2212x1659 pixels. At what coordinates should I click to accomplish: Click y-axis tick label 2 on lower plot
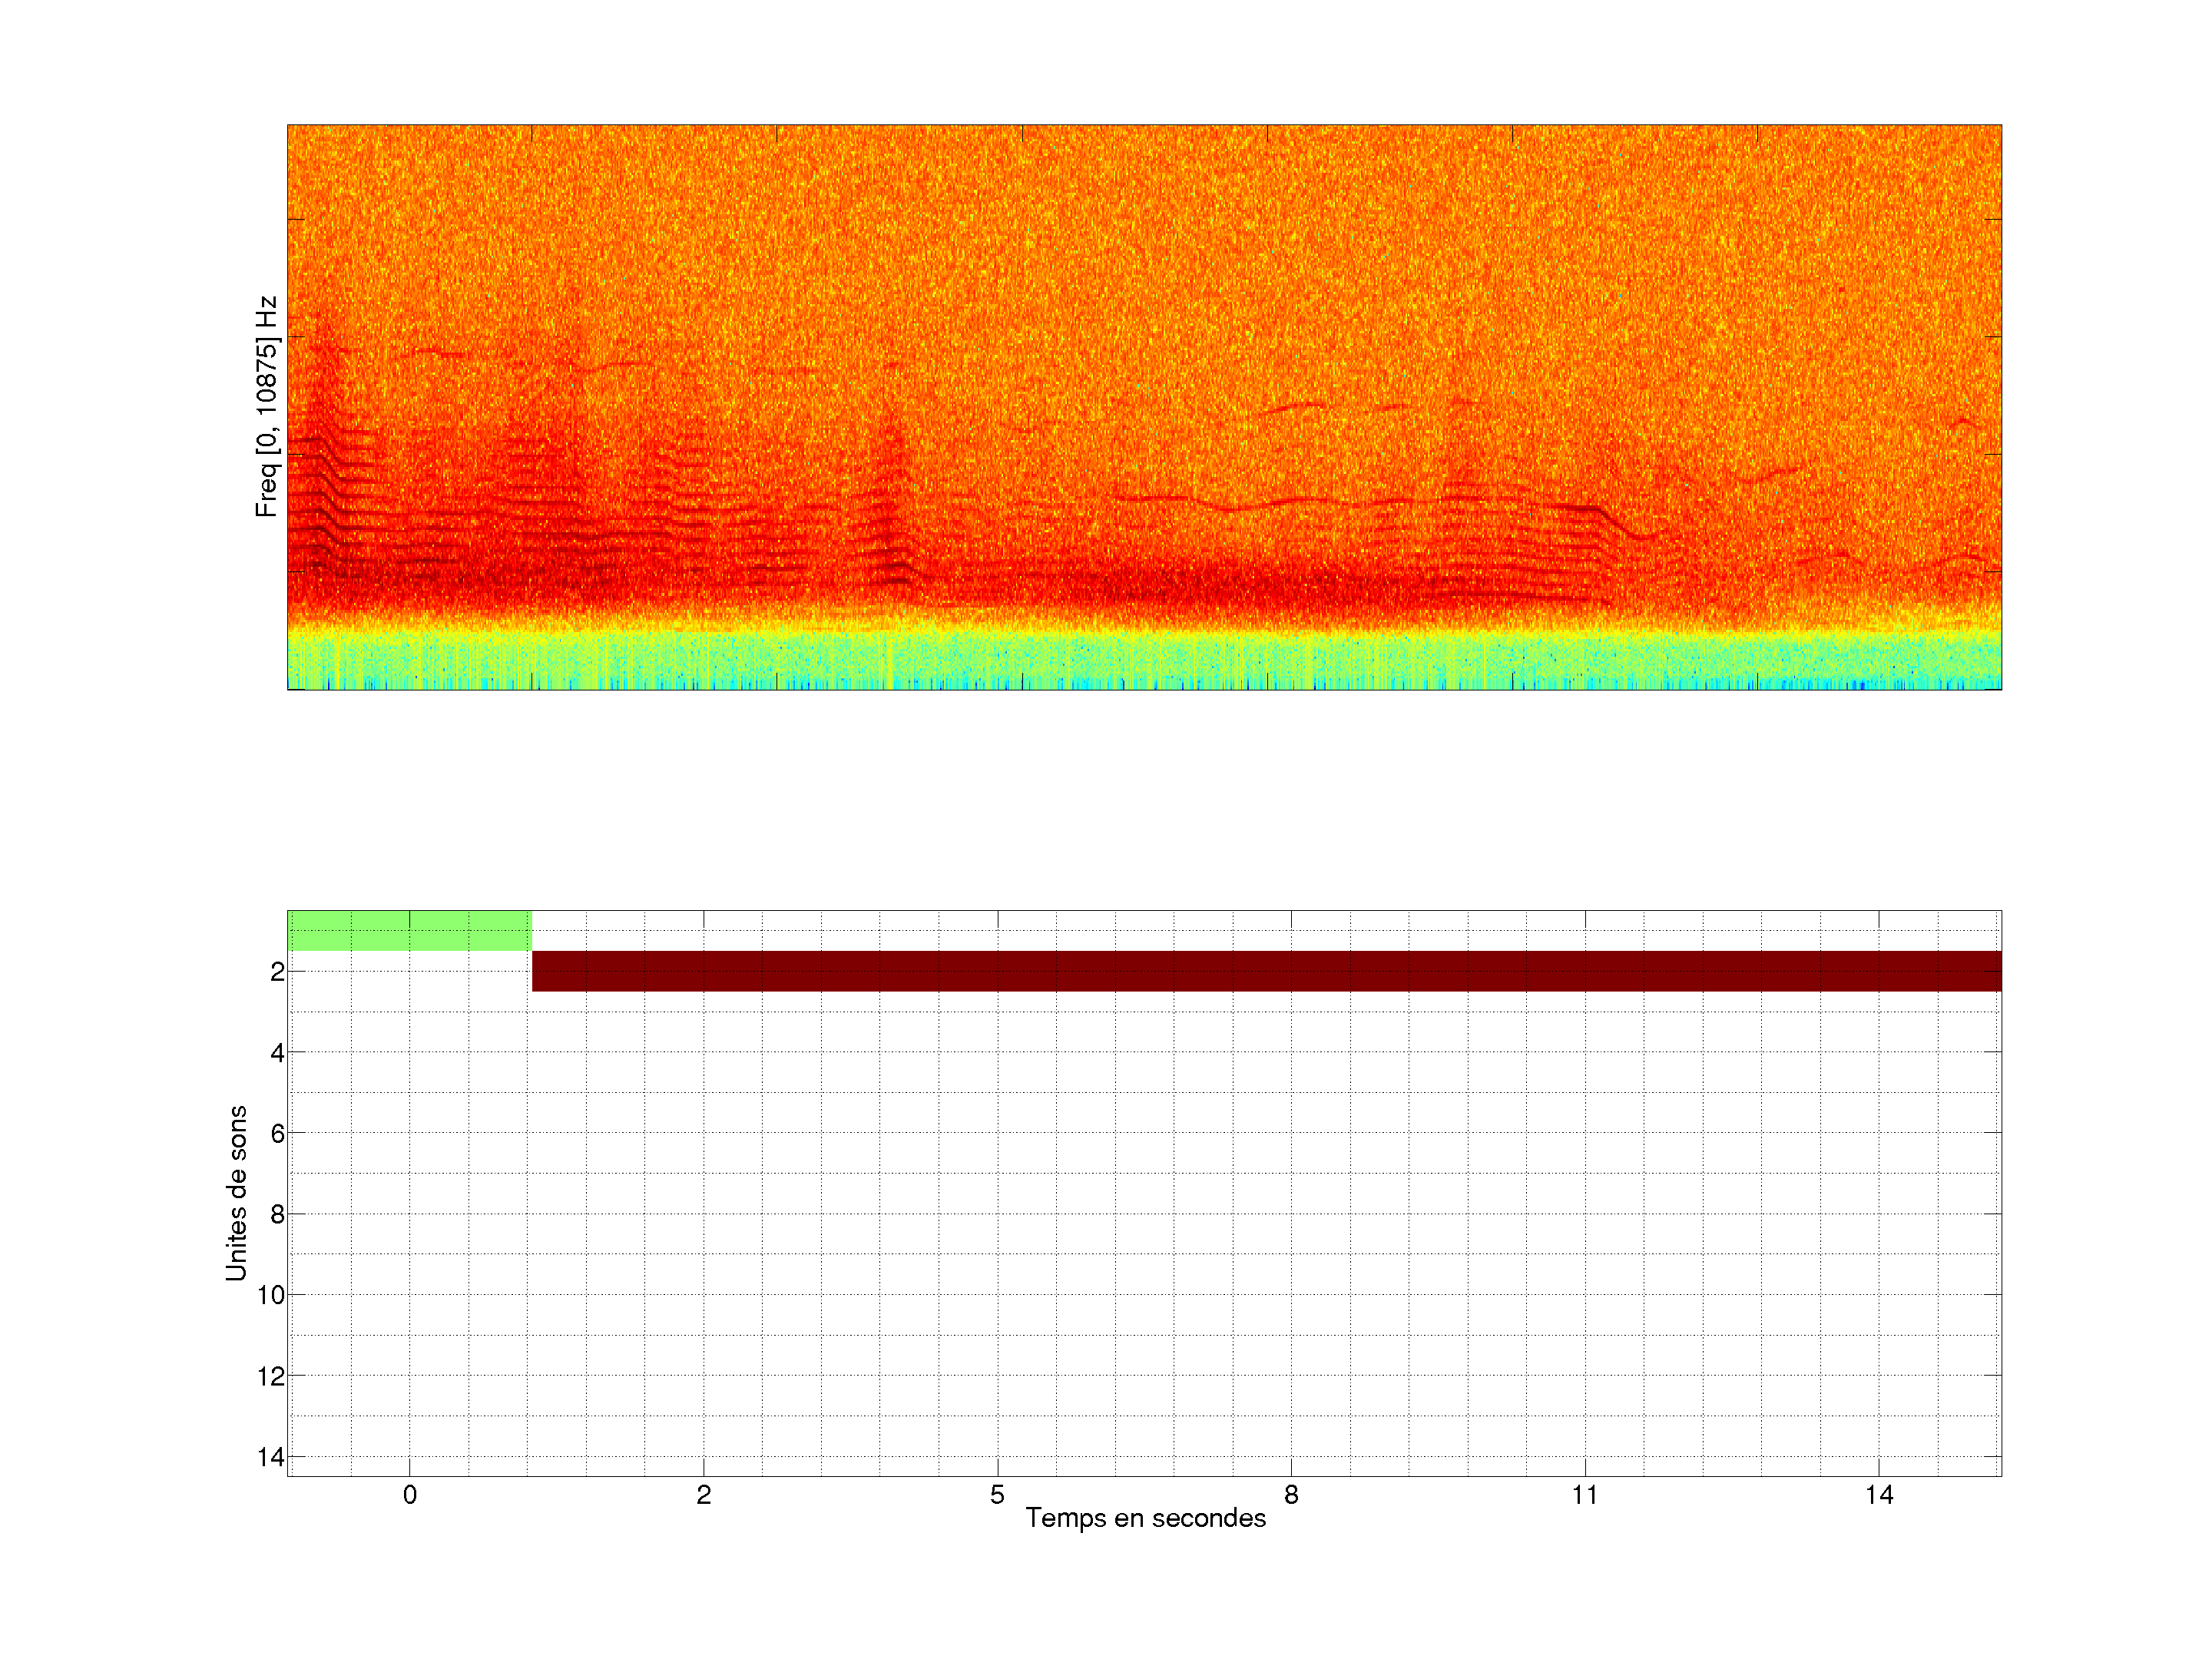(x=277, y=971)
